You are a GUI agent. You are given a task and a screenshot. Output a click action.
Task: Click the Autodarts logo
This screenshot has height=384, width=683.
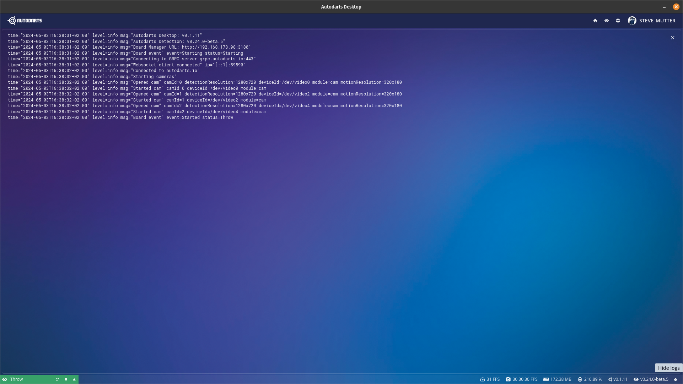(x=25, y=21)
